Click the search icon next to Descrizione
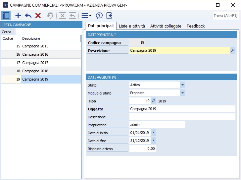 pos(233,50)
